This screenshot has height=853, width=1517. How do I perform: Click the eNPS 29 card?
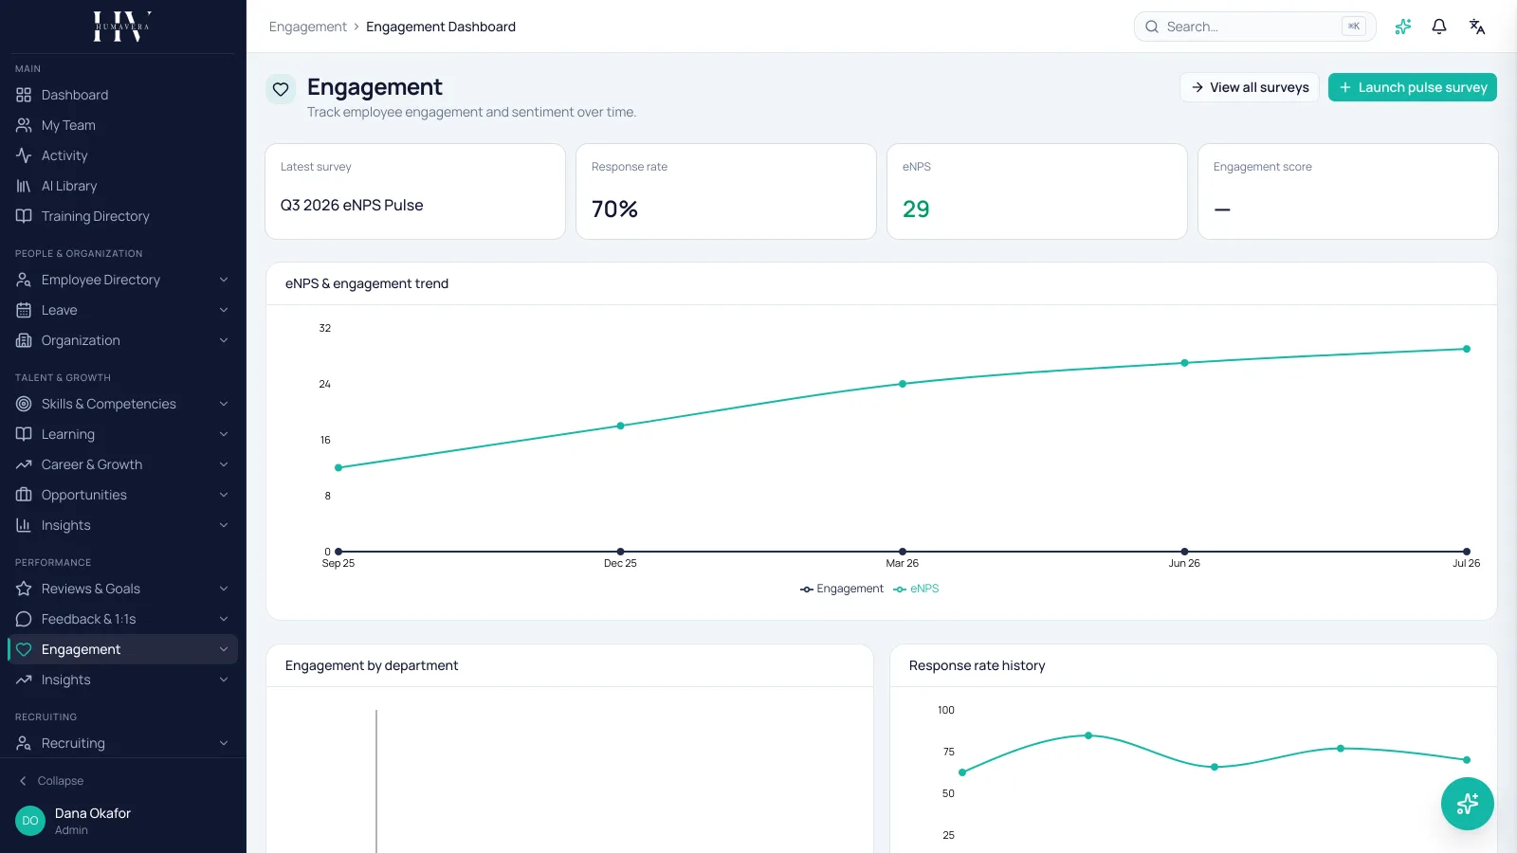pos(1037,191)
